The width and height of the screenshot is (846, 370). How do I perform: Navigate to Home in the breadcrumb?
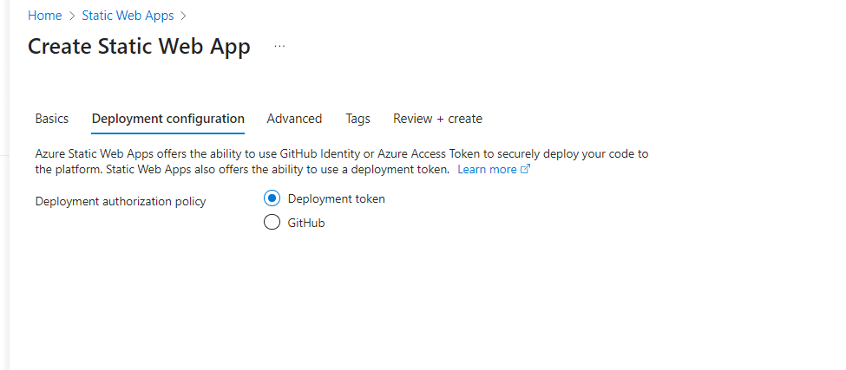pyautogui.click(x=45, y=16)
